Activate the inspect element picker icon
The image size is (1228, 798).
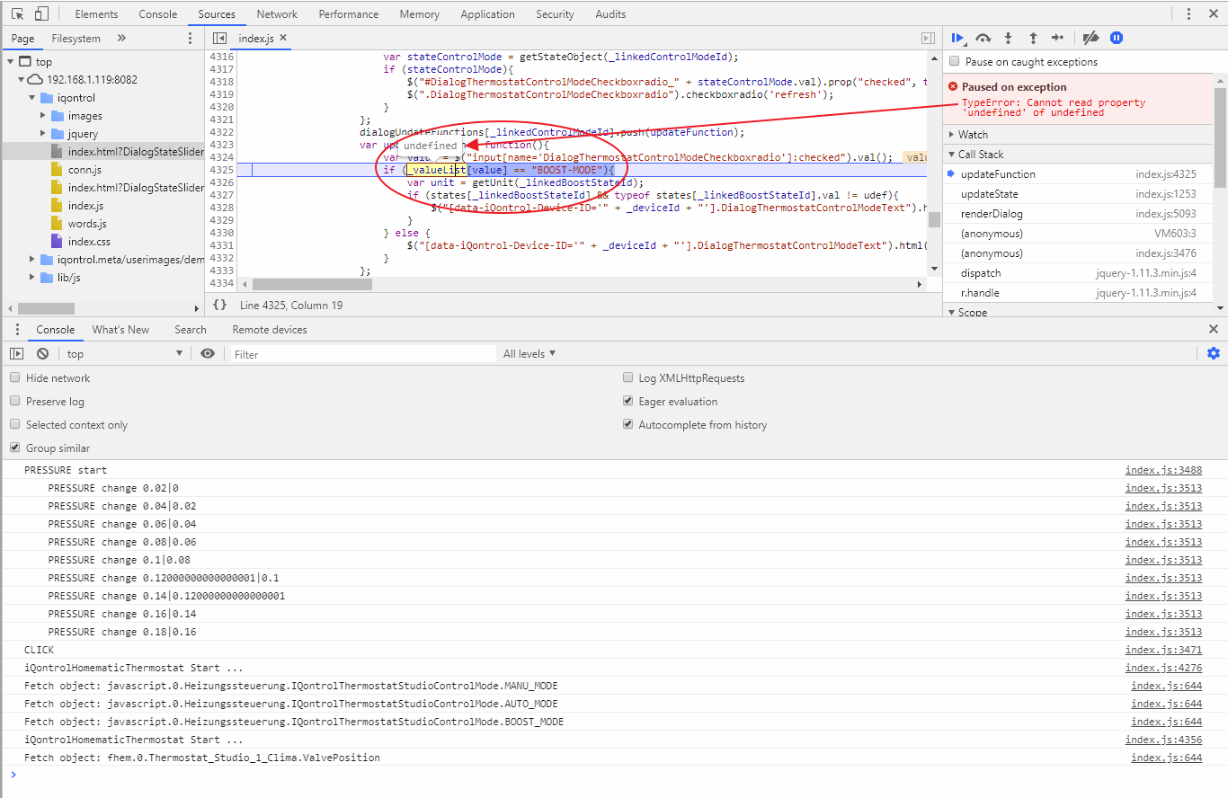(18, 14)
